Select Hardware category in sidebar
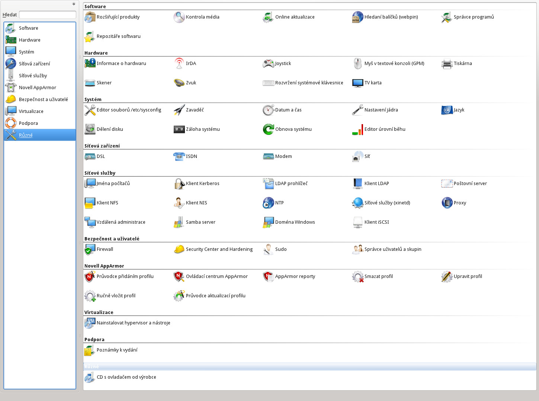The image size is (539, 401). (x=30, y=40)
